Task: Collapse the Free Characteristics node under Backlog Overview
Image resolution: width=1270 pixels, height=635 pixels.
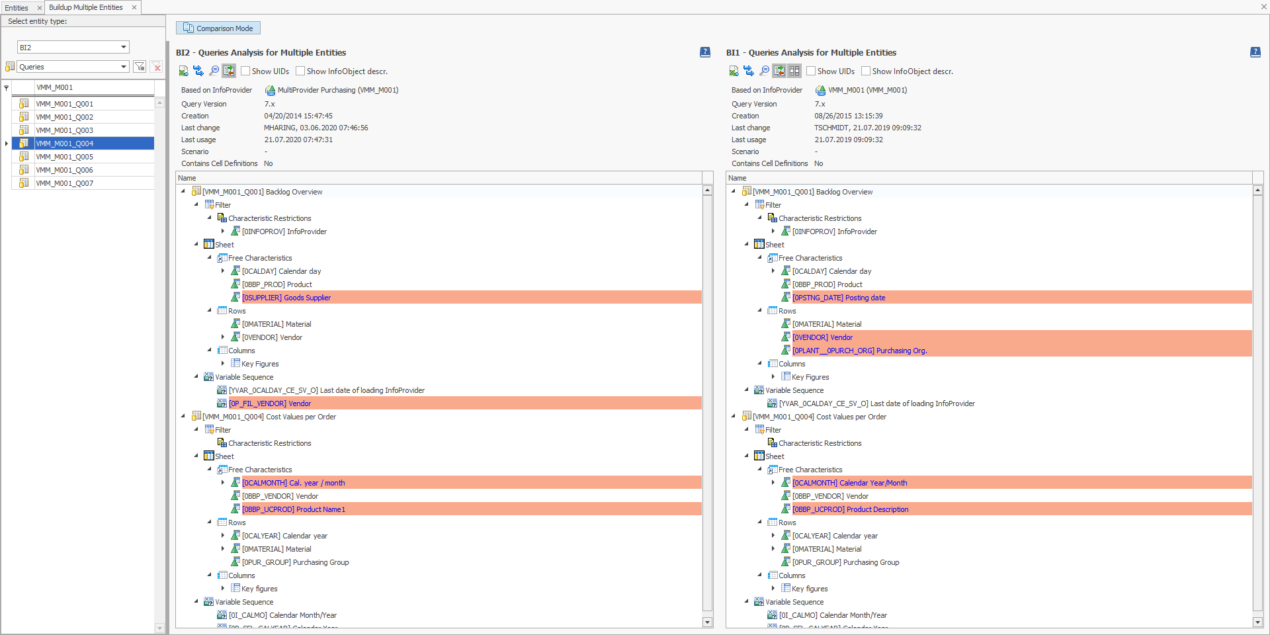Action: (x=208, y=257)
